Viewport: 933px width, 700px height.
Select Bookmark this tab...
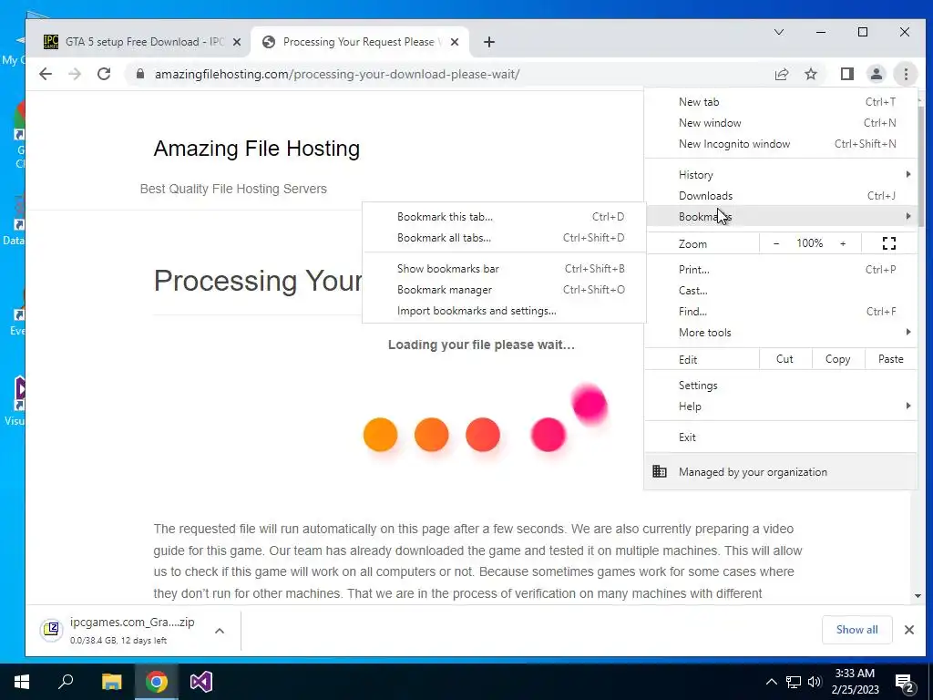(504, 217)
